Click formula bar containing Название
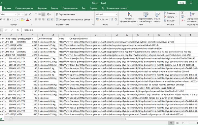 tap(110, 30)
